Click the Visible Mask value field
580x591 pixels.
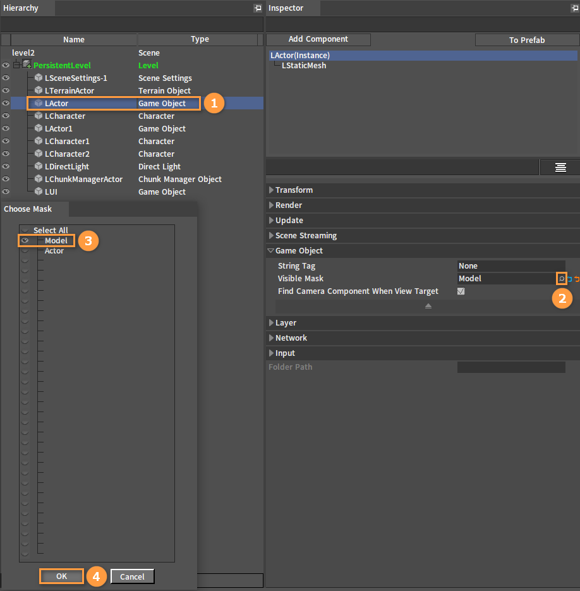(x=506, y=279)
